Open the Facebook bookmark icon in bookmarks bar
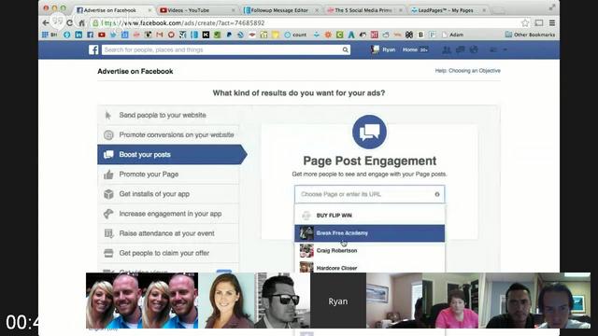Viewport: 598px width, 336px height. point(90,35)
